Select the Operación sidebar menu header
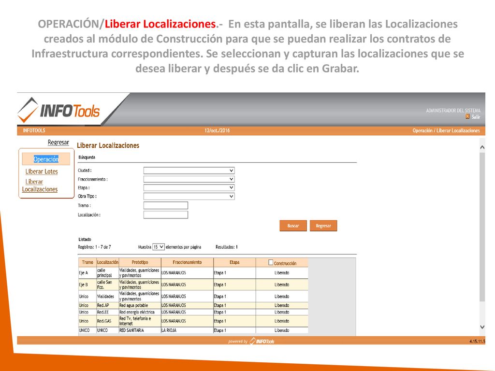495x371 pixels. click(46, 159)
